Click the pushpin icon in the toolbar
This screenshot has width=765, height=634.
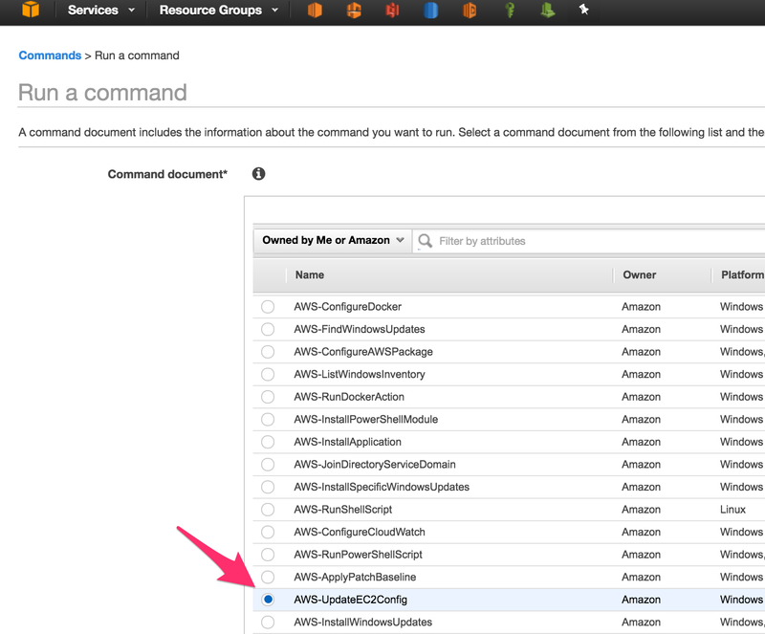tap(584, 10)
